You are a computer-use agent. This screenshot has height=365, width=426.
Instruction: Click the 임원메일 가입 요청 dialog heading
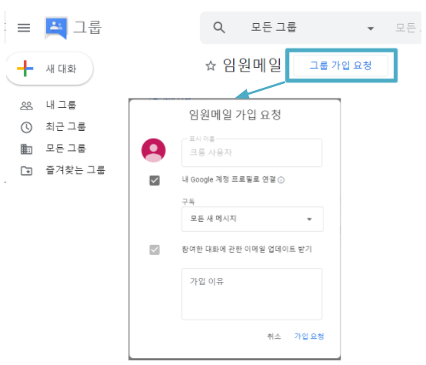(235, 115)
